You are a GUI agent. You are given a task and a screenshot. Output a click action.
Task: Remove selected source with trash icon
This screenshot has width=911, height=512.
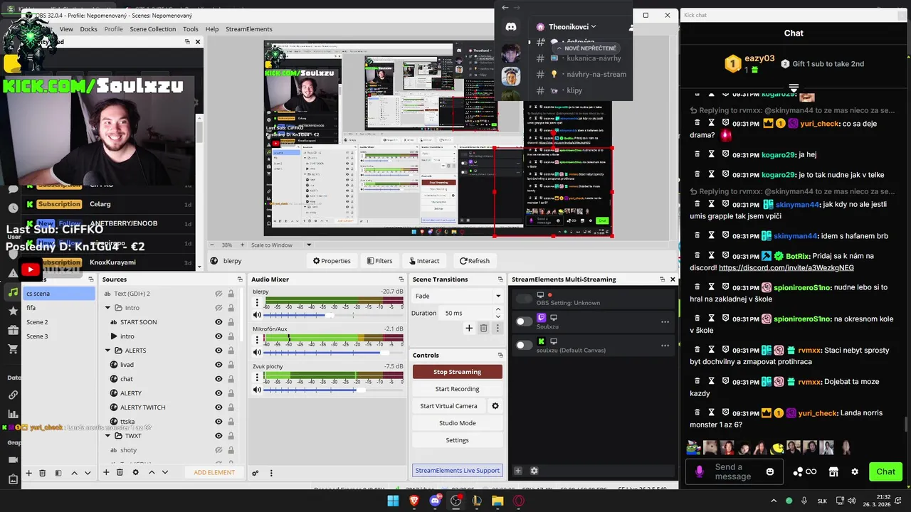pyautogui.click(x=120, y=472)
